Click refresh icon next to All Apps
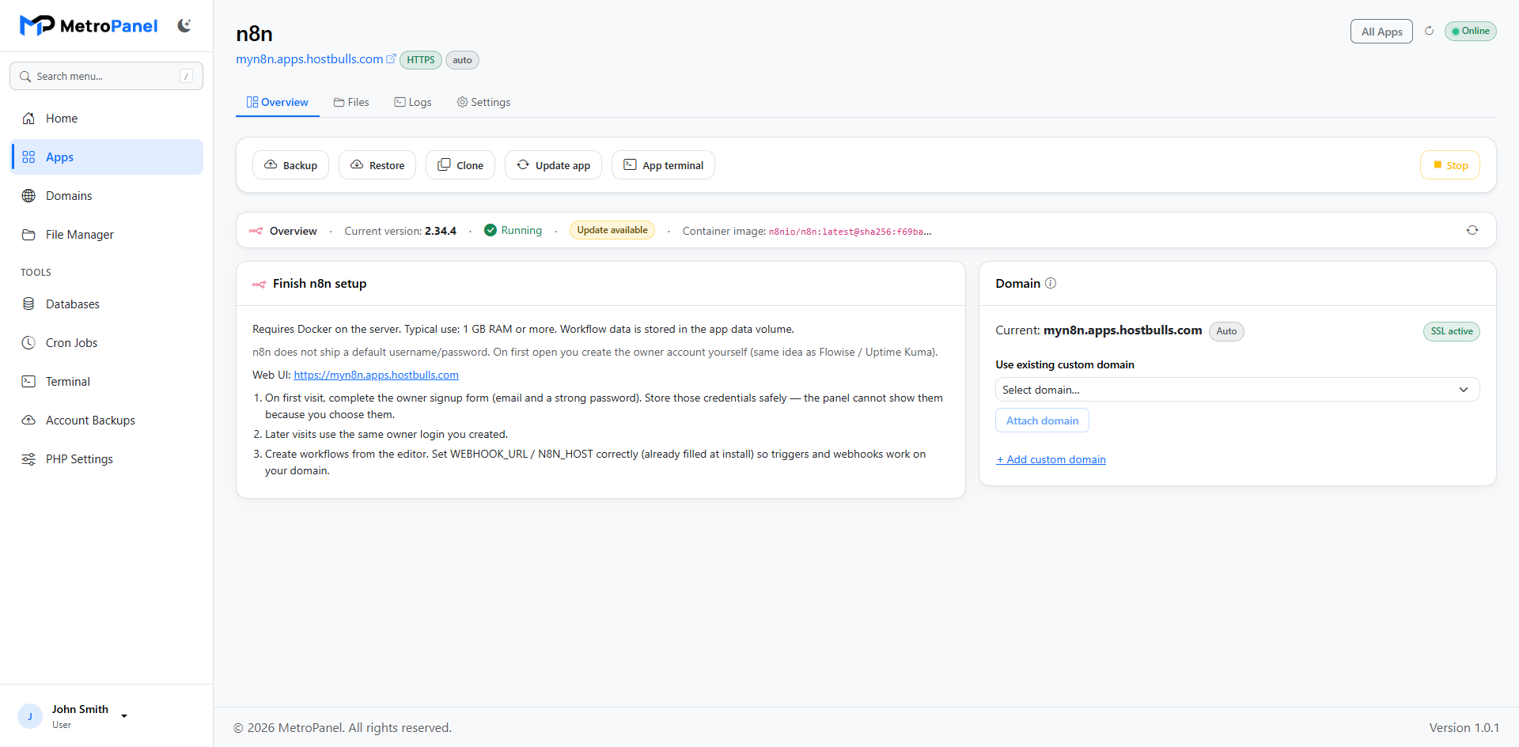1519x747 pixels. tap(1429, 31)
